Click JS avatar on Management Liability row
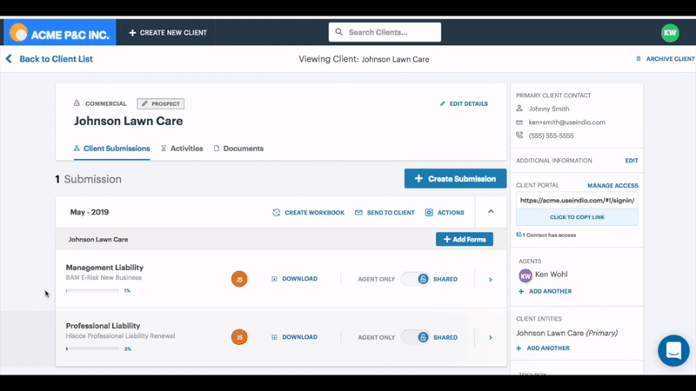 pyautogui.click(x=239, y=279)
